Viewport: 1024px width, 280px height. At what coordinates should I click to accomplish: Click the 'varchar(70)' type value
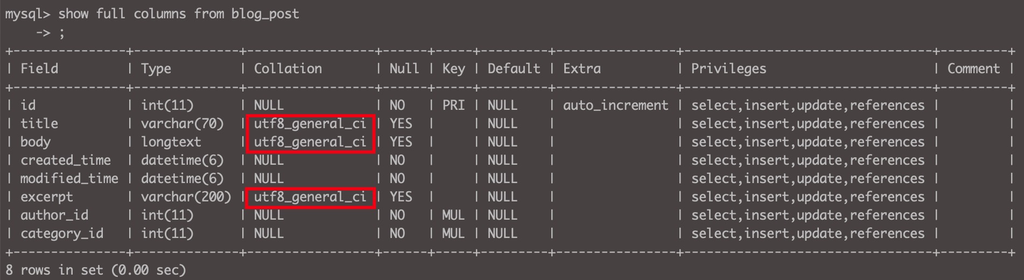pyautogui.click(x=182, y=124)
